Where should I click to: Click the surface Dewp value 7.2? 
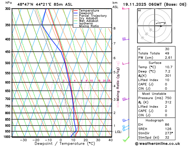[168, 71]
